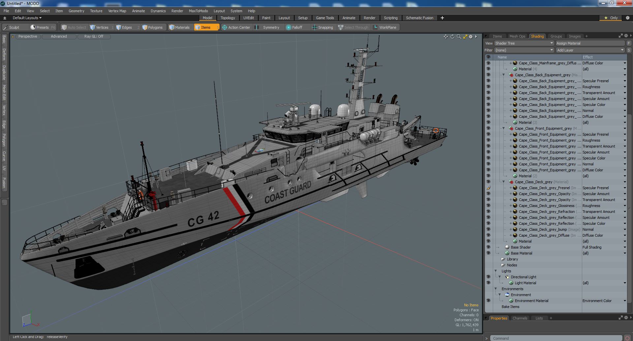This screenshot has height=341, width=633.
Task: Open layout settings gear at top right
Action: point(627,18)
